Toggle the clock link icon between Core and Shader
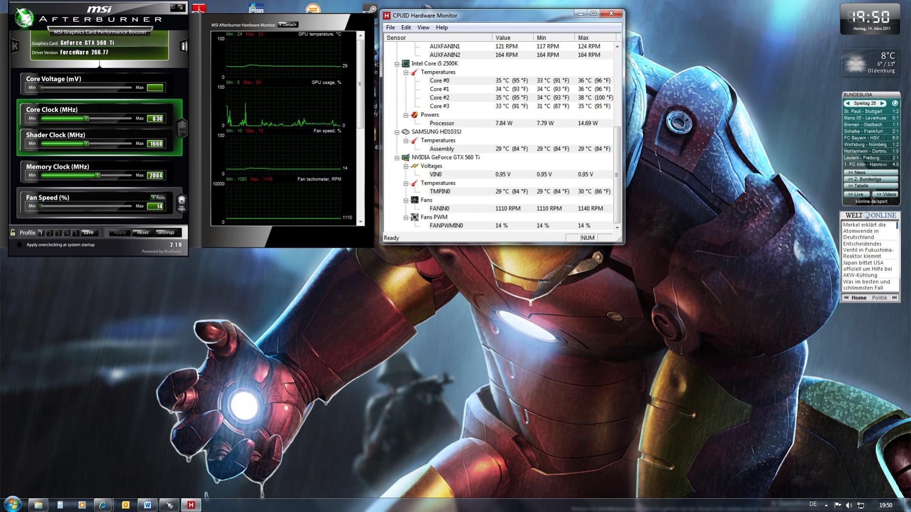 (x=182, y=128)
